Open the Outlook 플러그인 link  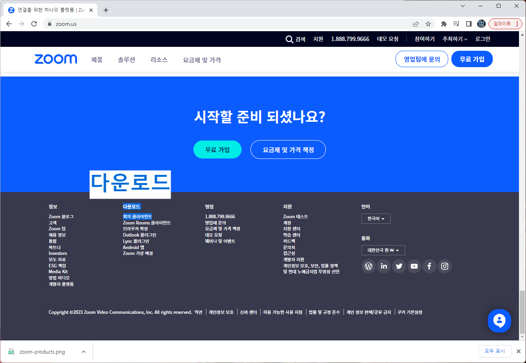point(140,235)
